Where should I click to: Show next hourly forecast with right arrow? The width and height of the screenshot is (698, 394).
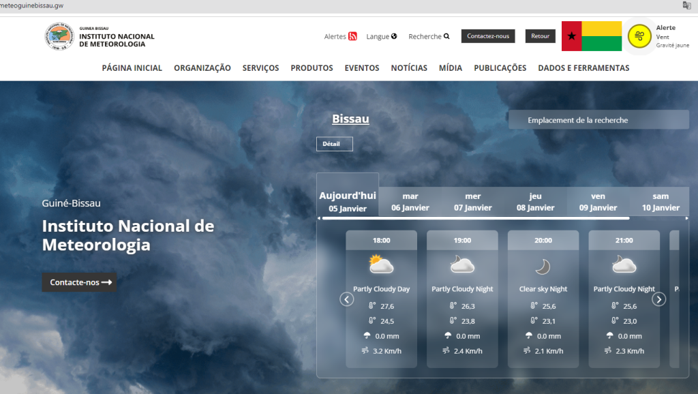click(x=658, y=299)
